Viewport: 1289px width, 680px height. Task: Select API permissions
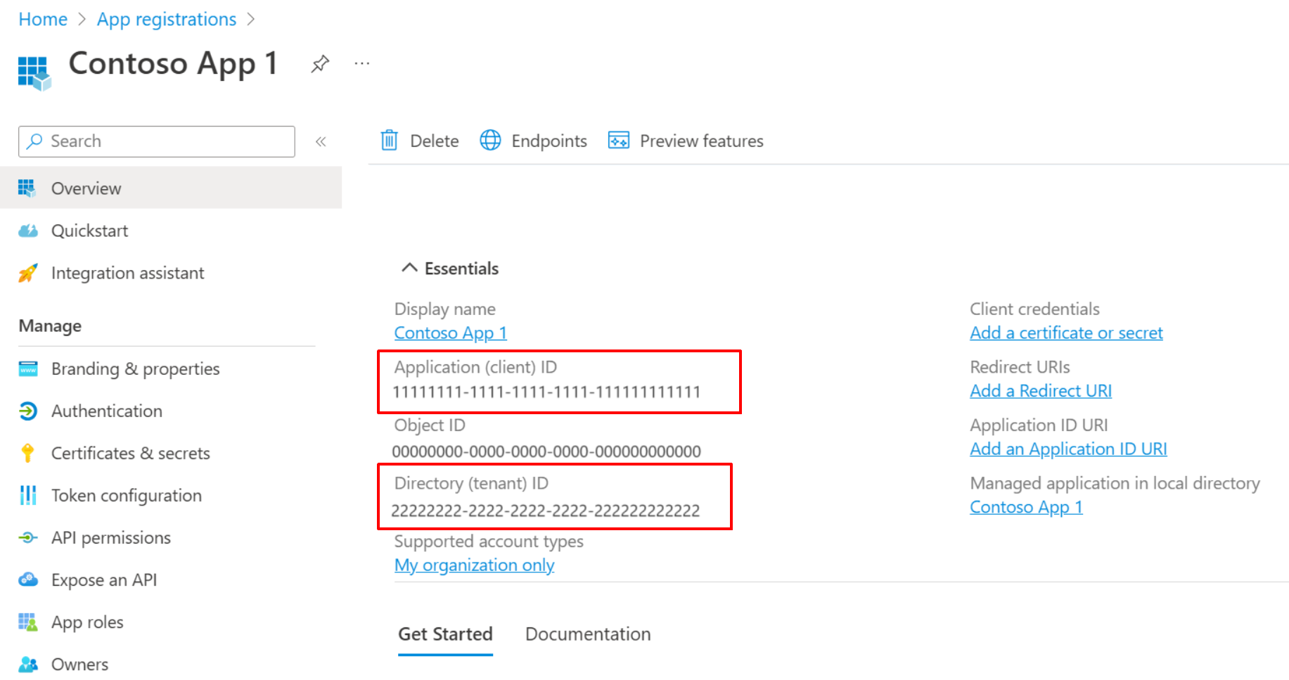[110, 537]
